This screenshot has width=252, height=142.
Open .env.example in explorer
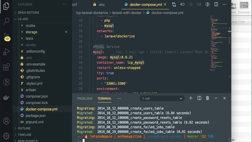pos(35,64)
